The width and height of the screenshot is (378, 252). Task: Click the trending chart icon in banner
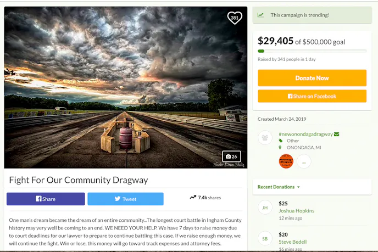(x=260, y=15)
